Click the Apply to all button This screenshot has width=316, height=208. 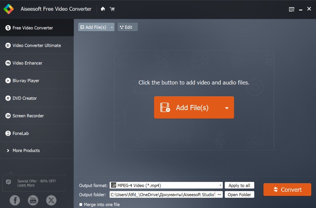point(239,186)
